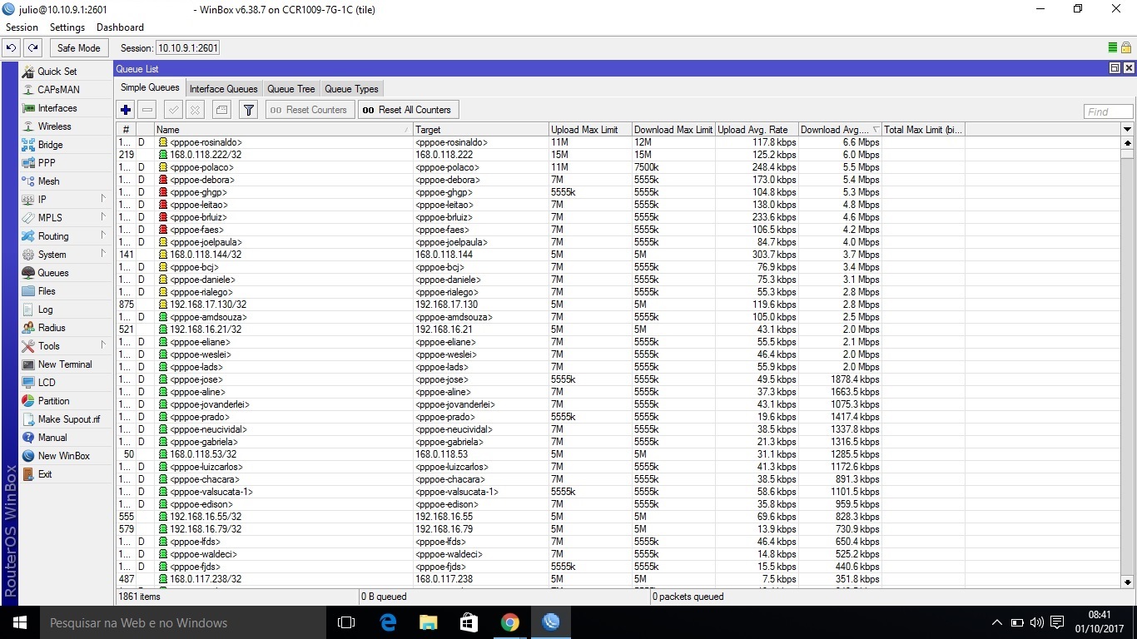Screen dimensions: 1137x639
Task: Expand the MPLS submenu
Action: tap(103, 217)
